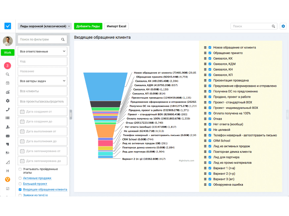Uncheck 'CRM School' stage checkbox

pos(210,141)
